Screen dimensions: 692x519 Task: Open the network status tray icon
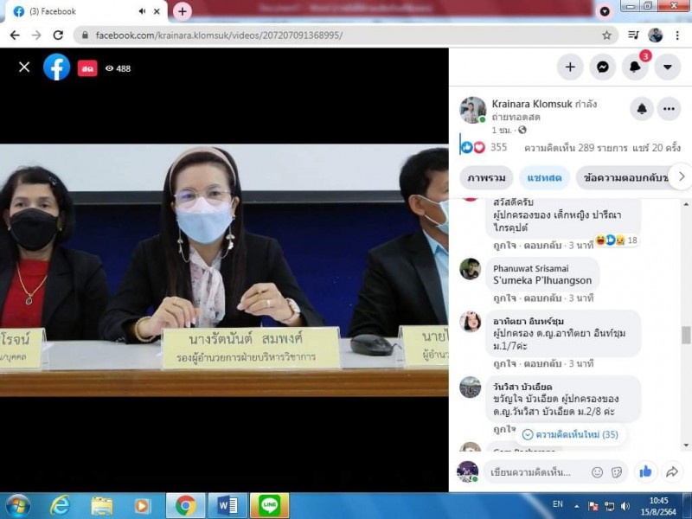610,506
